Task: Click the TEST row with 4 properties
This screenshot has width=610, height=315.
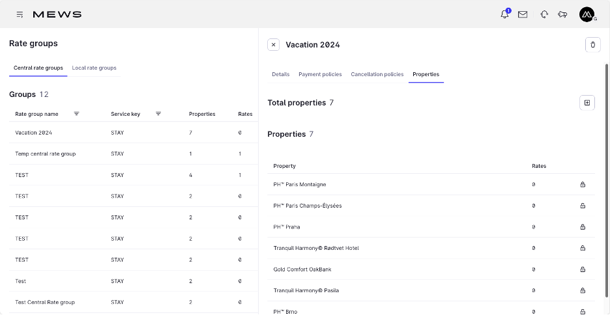Action: coord(133,175)
